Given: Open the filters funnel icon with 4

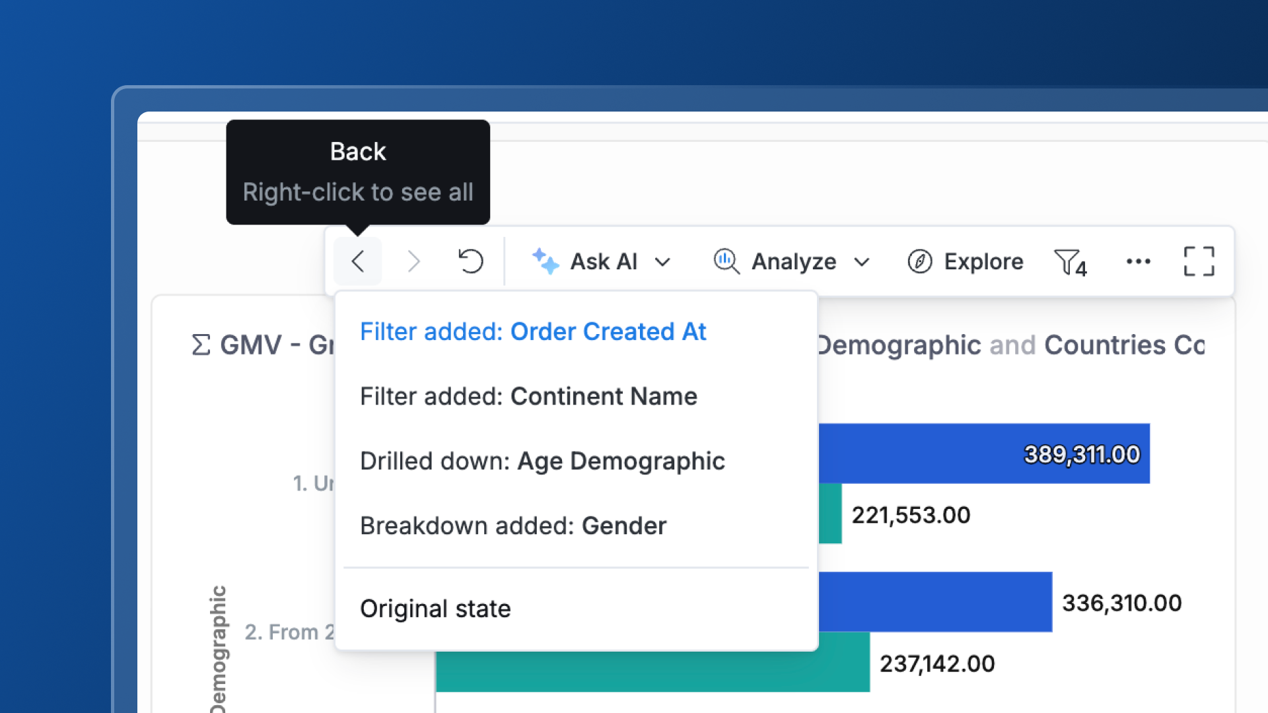Looking at the screenshot, I should click(1070, 263).
